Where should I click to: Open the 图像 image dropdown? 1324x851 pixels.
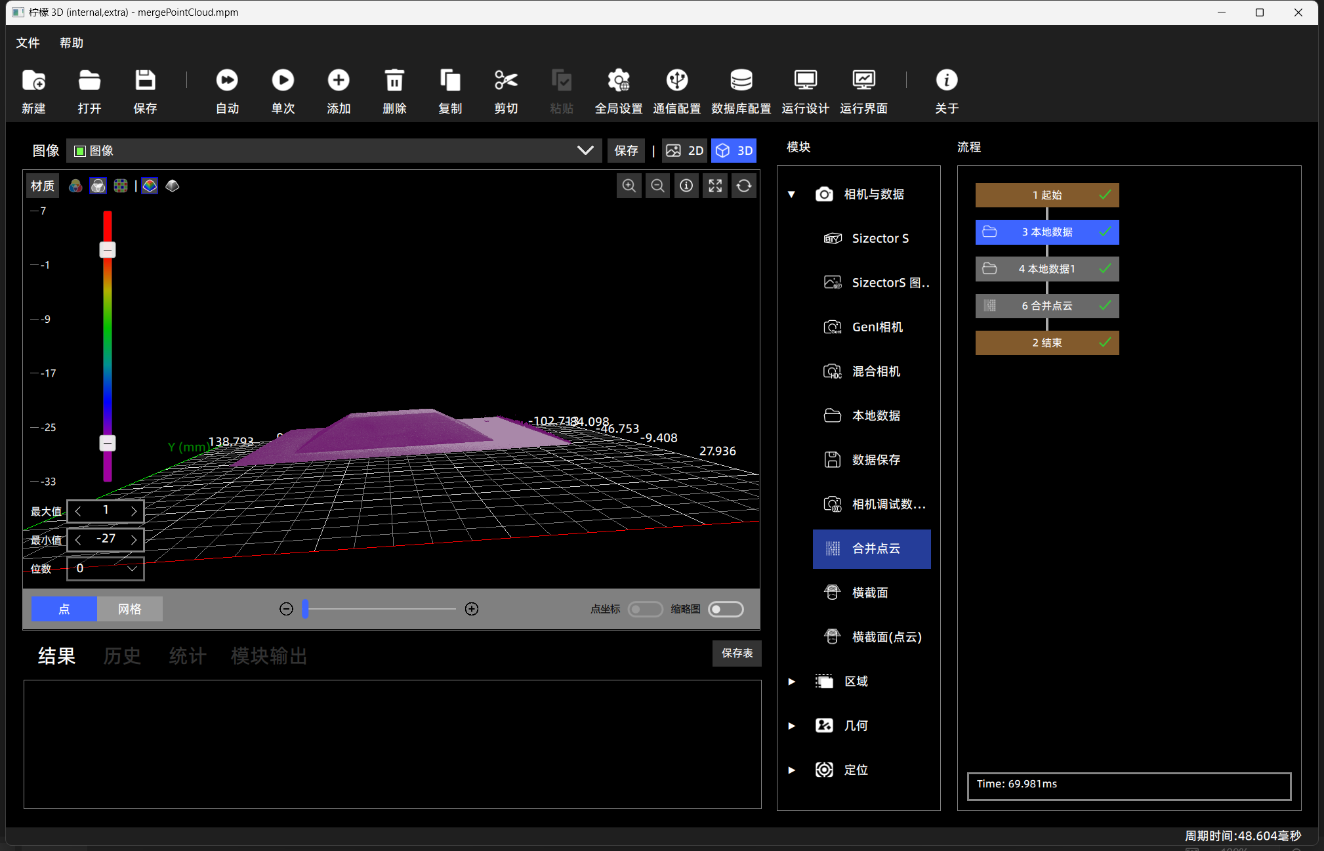pyautogui.click(x=335, y=151)
